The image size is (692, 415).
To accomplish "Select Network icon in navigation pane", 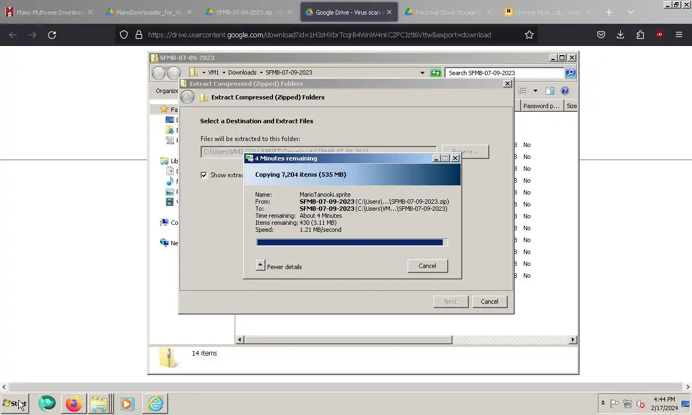I will (164, 243).
